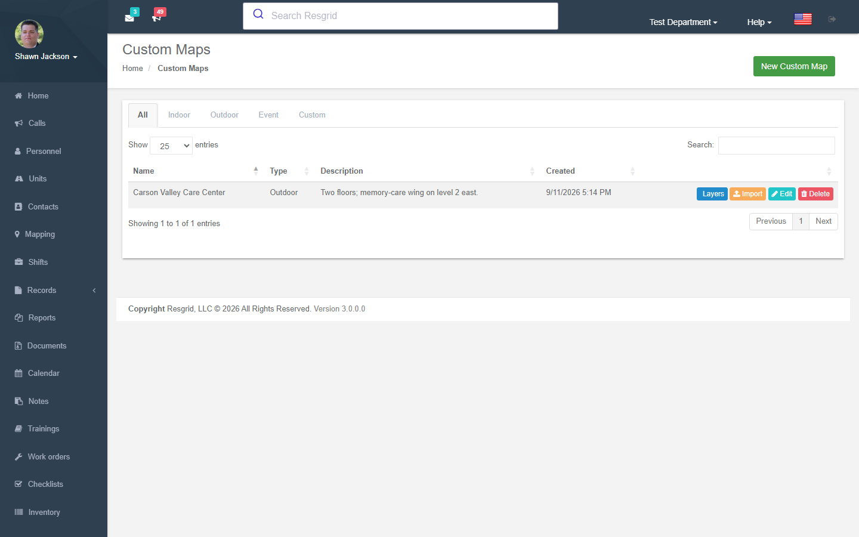Image resolution: width=859 pixels, height=537 pixels.
Task: Click the Home breadcrumb link
Action: (132, 69)
